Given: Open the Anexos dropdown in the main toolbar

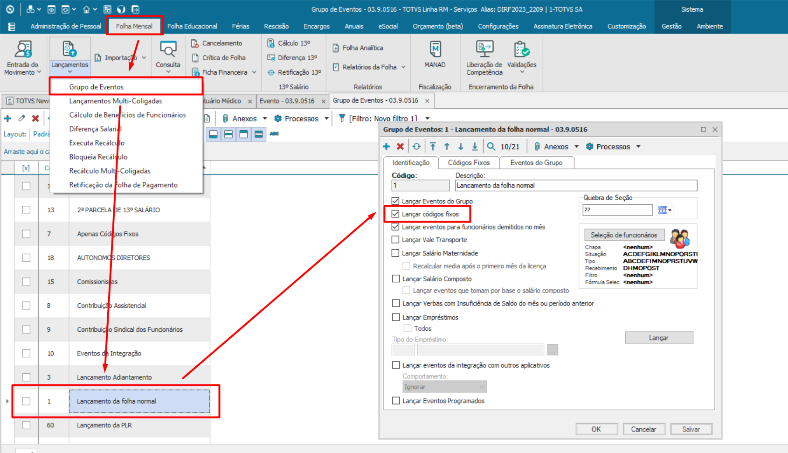Looking at the screenshot, I should [265, 118].
